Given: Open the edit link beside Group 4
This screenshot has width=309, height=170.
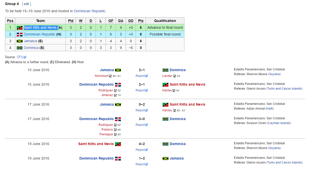Looking at the screenshot, I should click(27, 4).
